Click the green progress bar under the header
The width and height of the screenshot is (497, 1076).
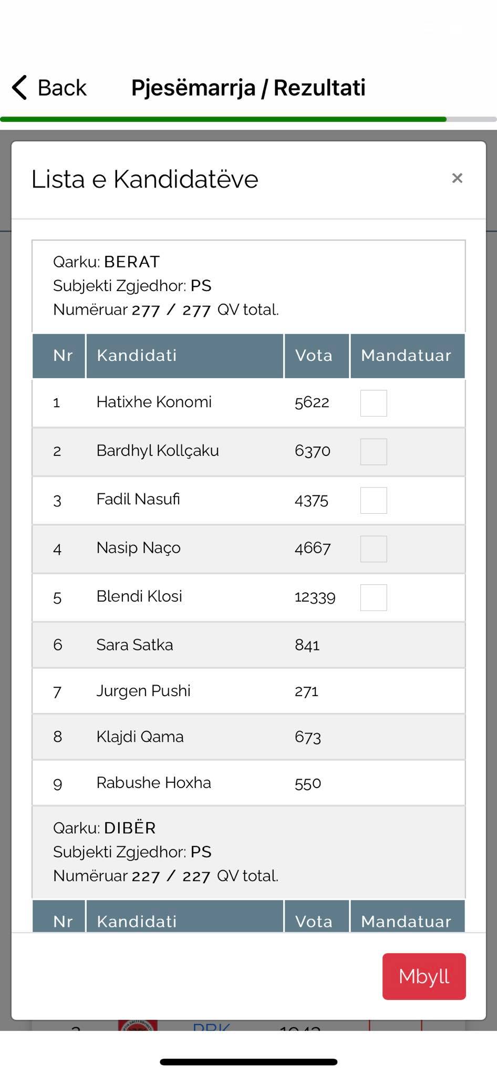coord(223,119)
